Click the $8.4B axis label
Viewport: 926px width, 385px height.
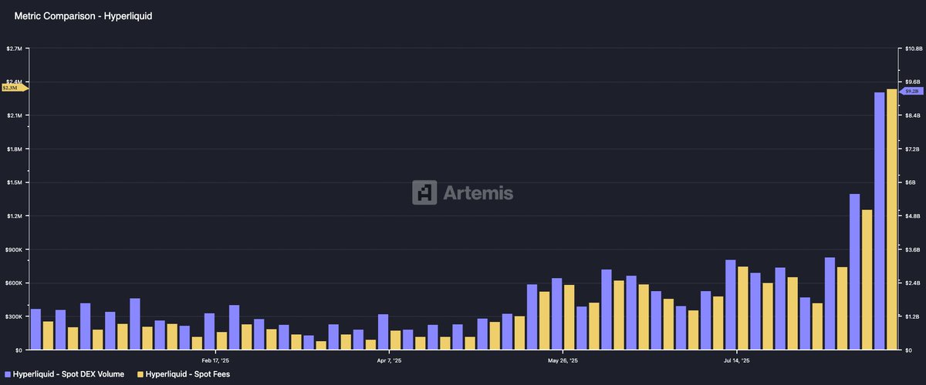tap(912, 115)
